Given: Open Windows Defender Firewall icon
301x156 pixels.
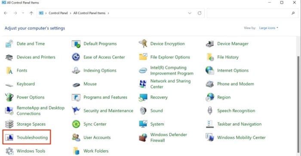Looking at the screenshot, I should click(143, 137).
